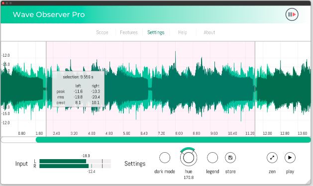Click the red macOS close window button
Viewport: 313px width, 186px height.
[3, 3]
